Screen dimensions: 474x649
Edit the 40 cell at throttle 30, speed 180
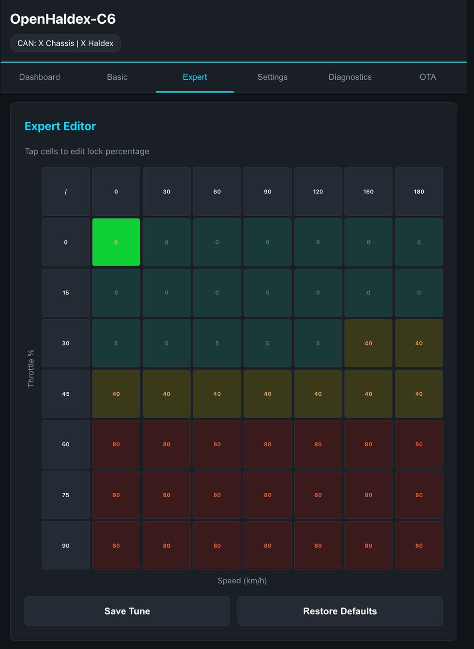point(419,343)
